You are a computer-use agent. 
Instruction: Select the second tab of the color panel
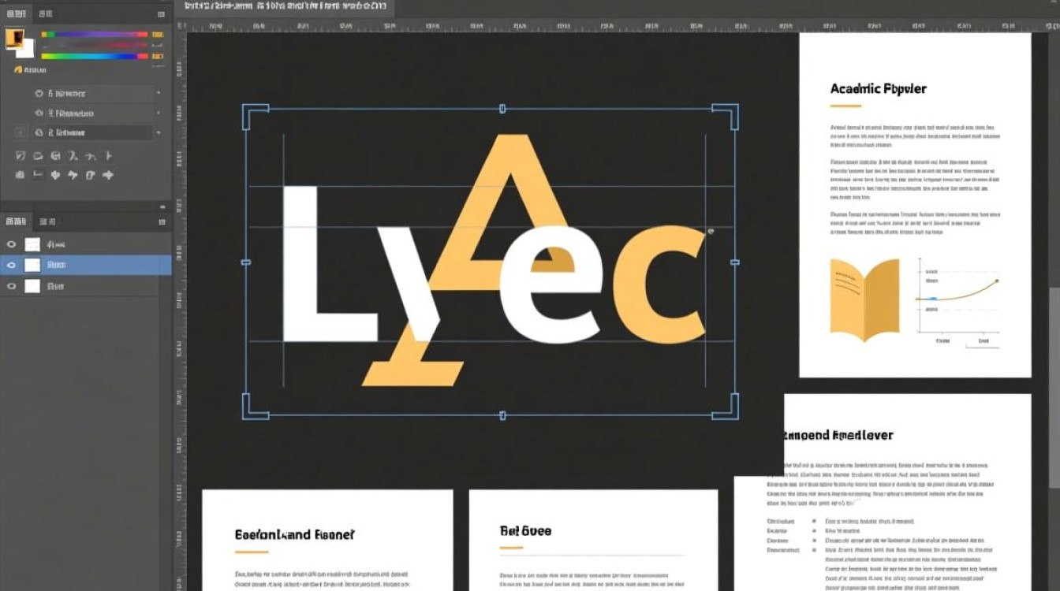coord(46,14)
